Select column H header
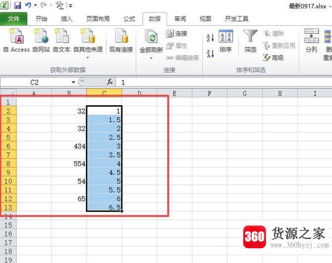Image resolution: width=332 pixels, height=263 pixels. pyautogui.click(x=279, y=93)
